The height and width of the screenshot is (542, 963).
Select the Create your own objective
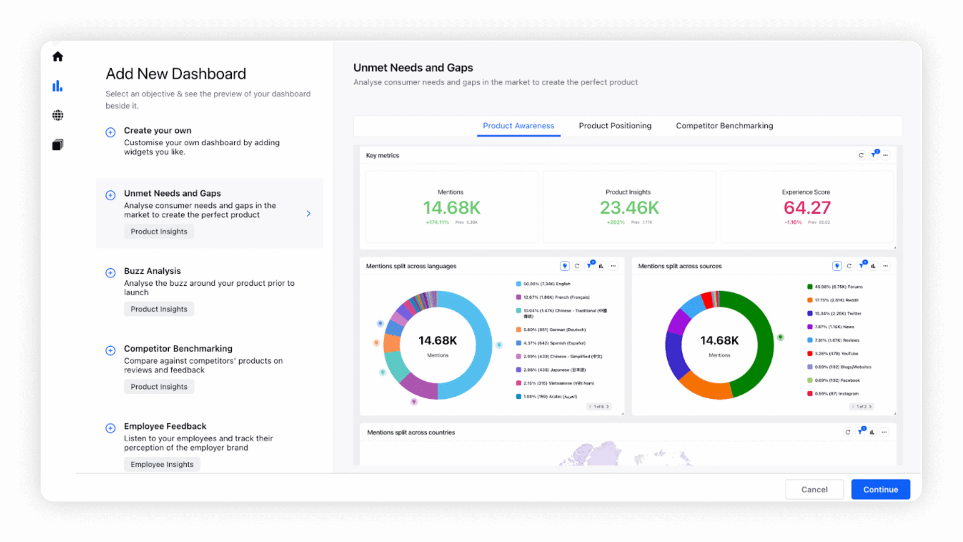coord(158,131)
